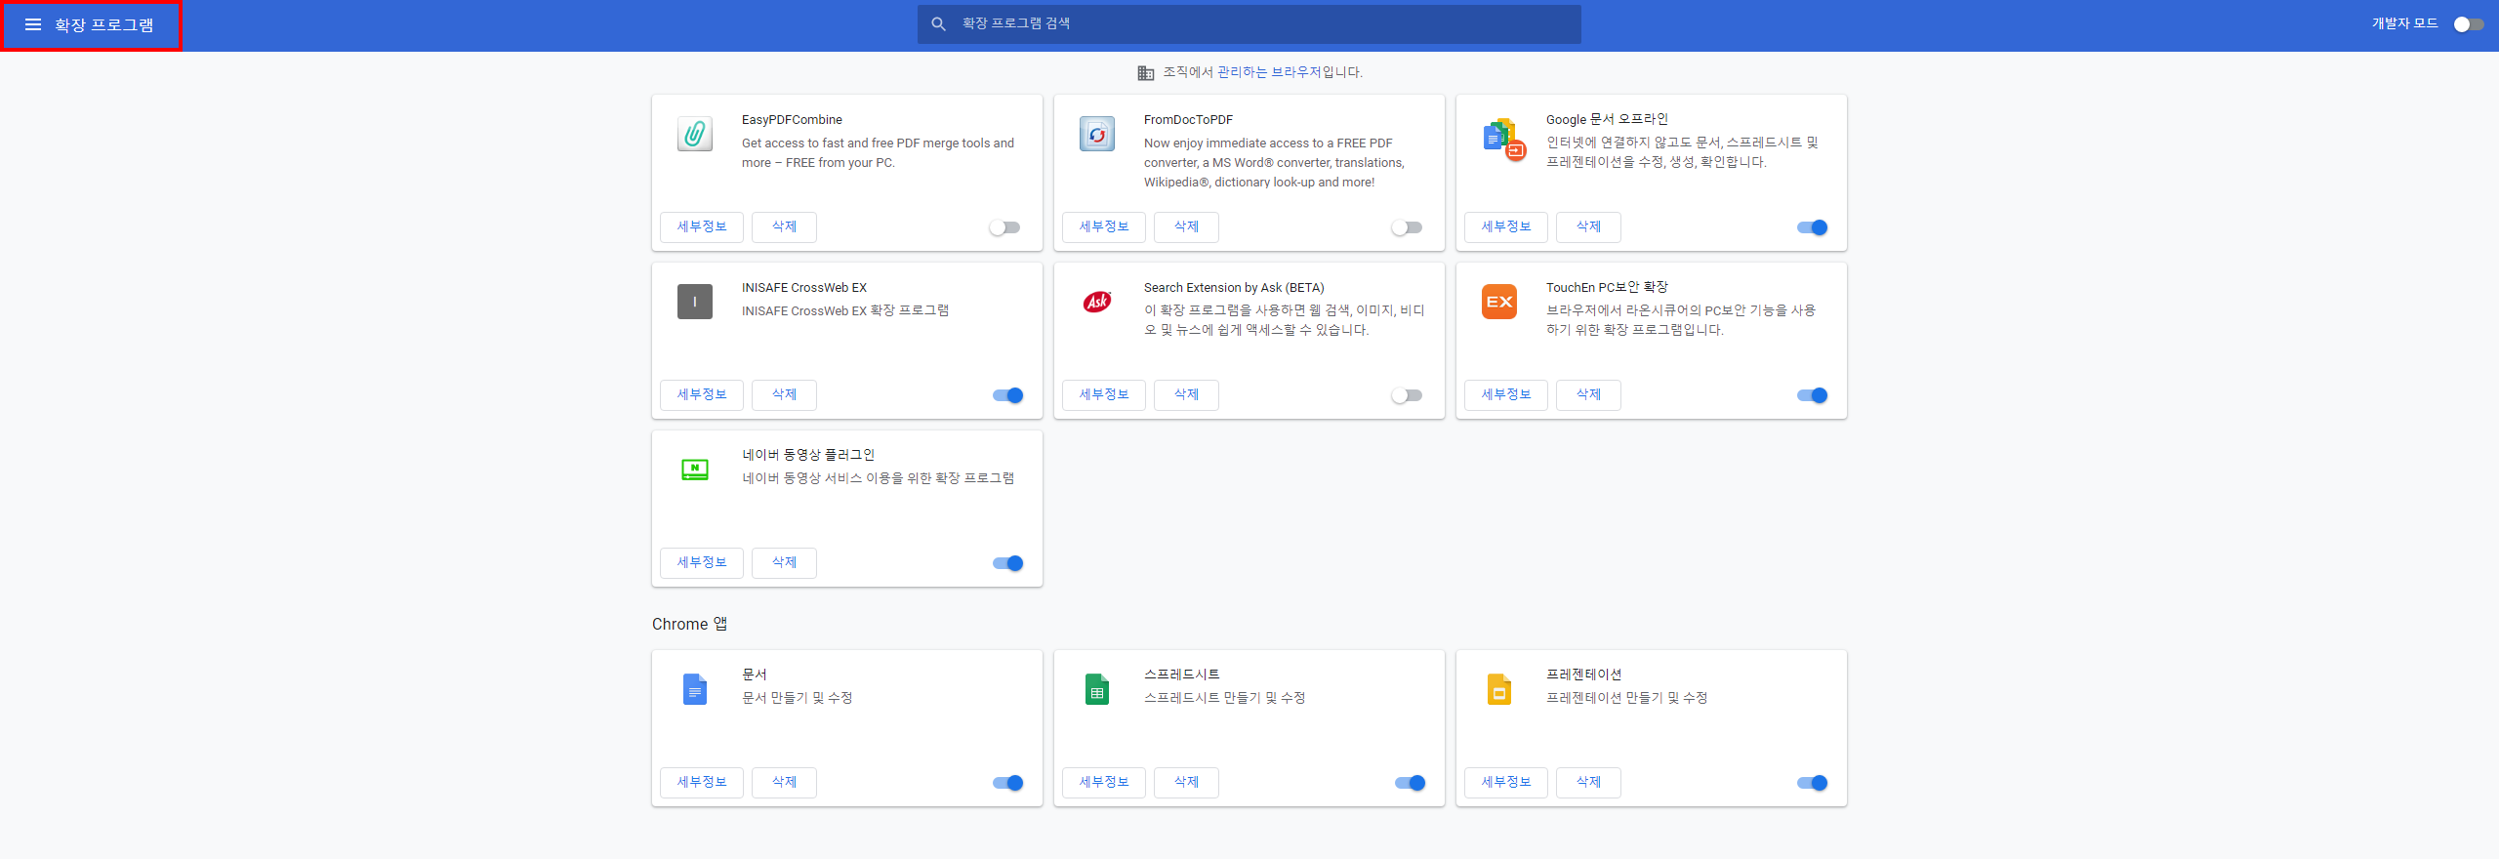Screen dimensions: 2499x859
Task: Delete the 문서 app
Action: (x=784, y=783)
